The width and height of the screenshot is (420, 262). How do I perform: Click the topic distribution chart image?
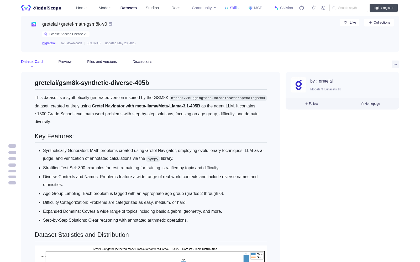(x=151, y=254)
